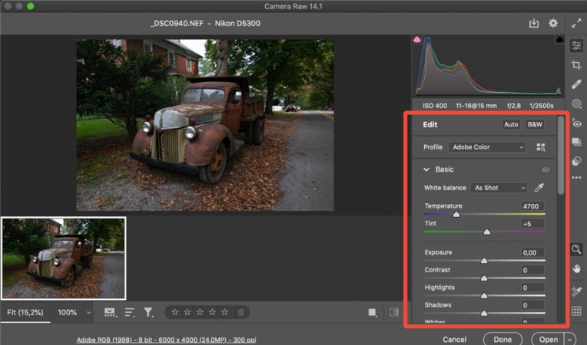Click the main truck photo preview

tap(205, 125)
